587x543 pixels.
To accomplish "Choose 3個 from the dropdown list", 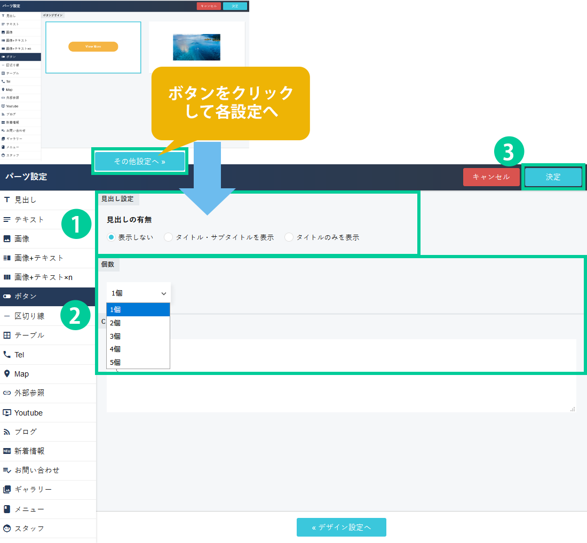I will point(115,336).
